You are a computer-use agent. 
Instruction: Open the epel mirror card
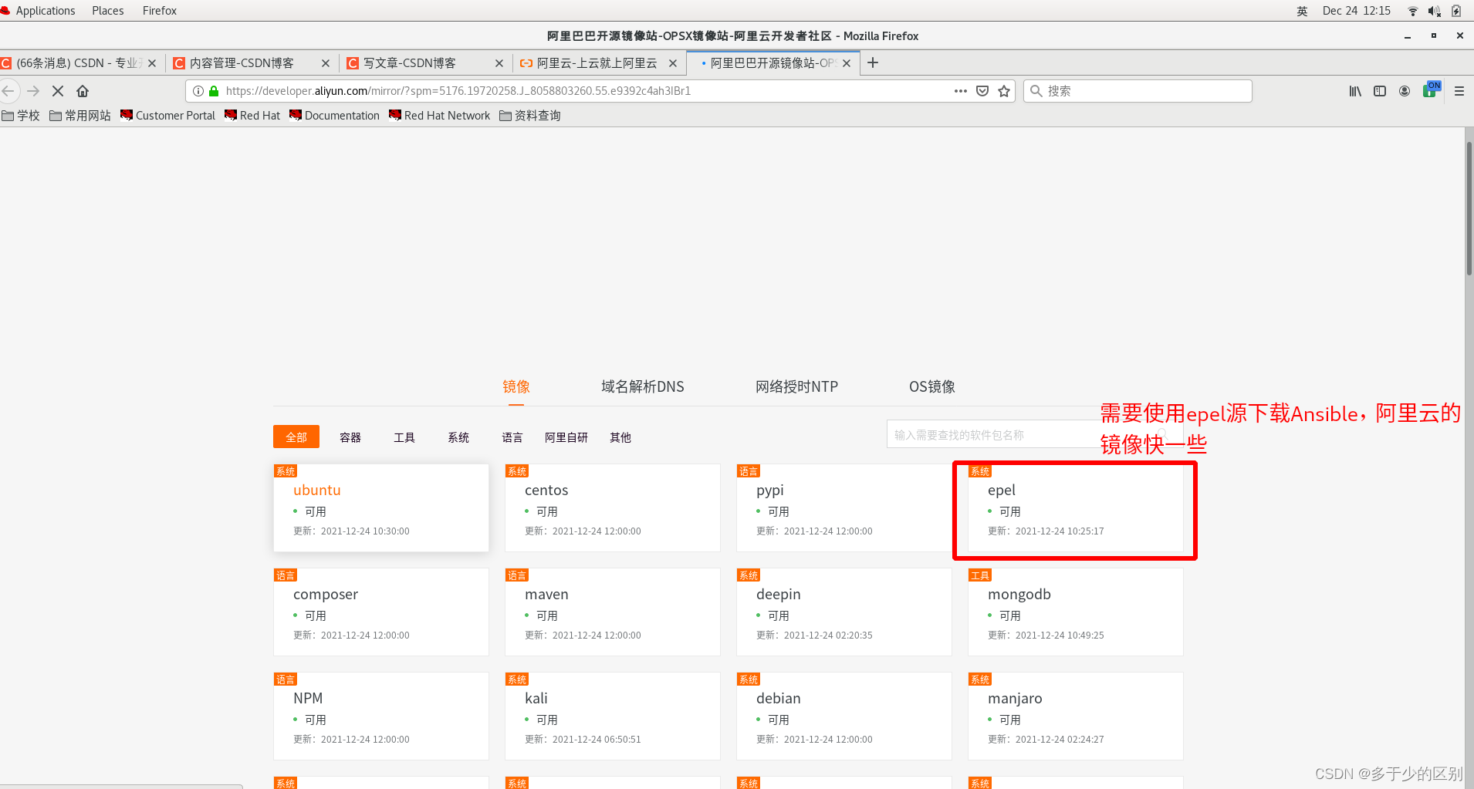[x=1076, y=507]
